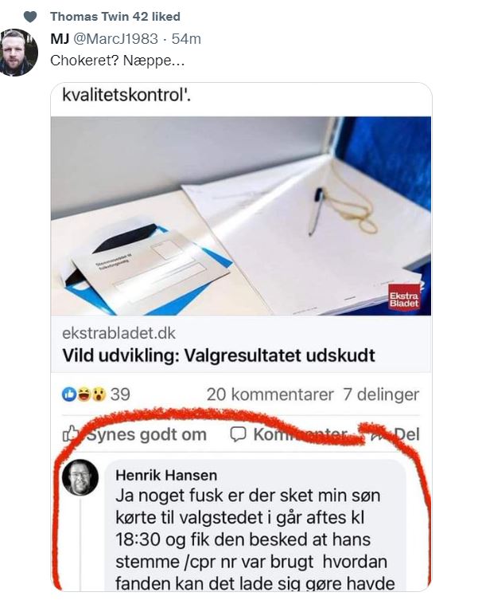The width and height of the screenshot is (482, 604).
Task: Click the blue like reaction icon
Action: (69, 394)
